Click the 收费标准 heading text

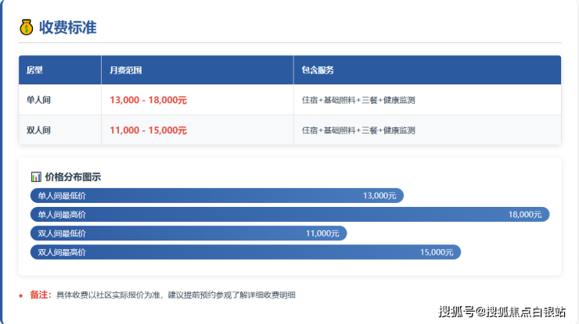point(68,27)
